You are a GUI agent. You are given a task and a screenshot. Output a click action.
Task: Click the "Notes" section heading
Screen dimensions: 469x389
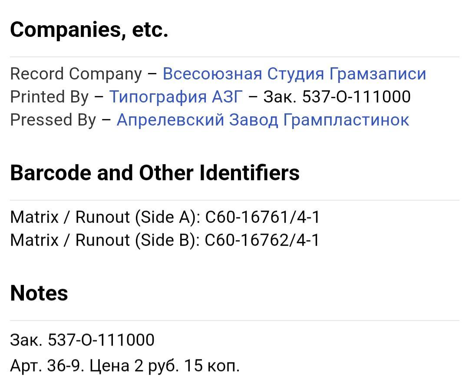point(39,293)
